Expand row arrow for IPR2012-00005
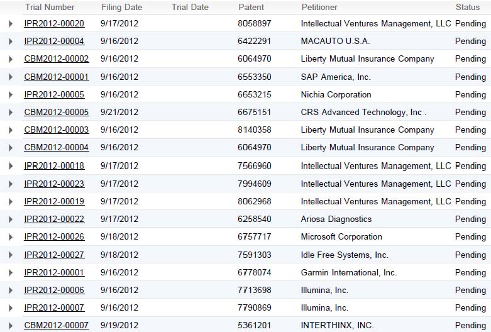Image resolution: width=491 pixels, height=332 pixels. pos(10,94)
